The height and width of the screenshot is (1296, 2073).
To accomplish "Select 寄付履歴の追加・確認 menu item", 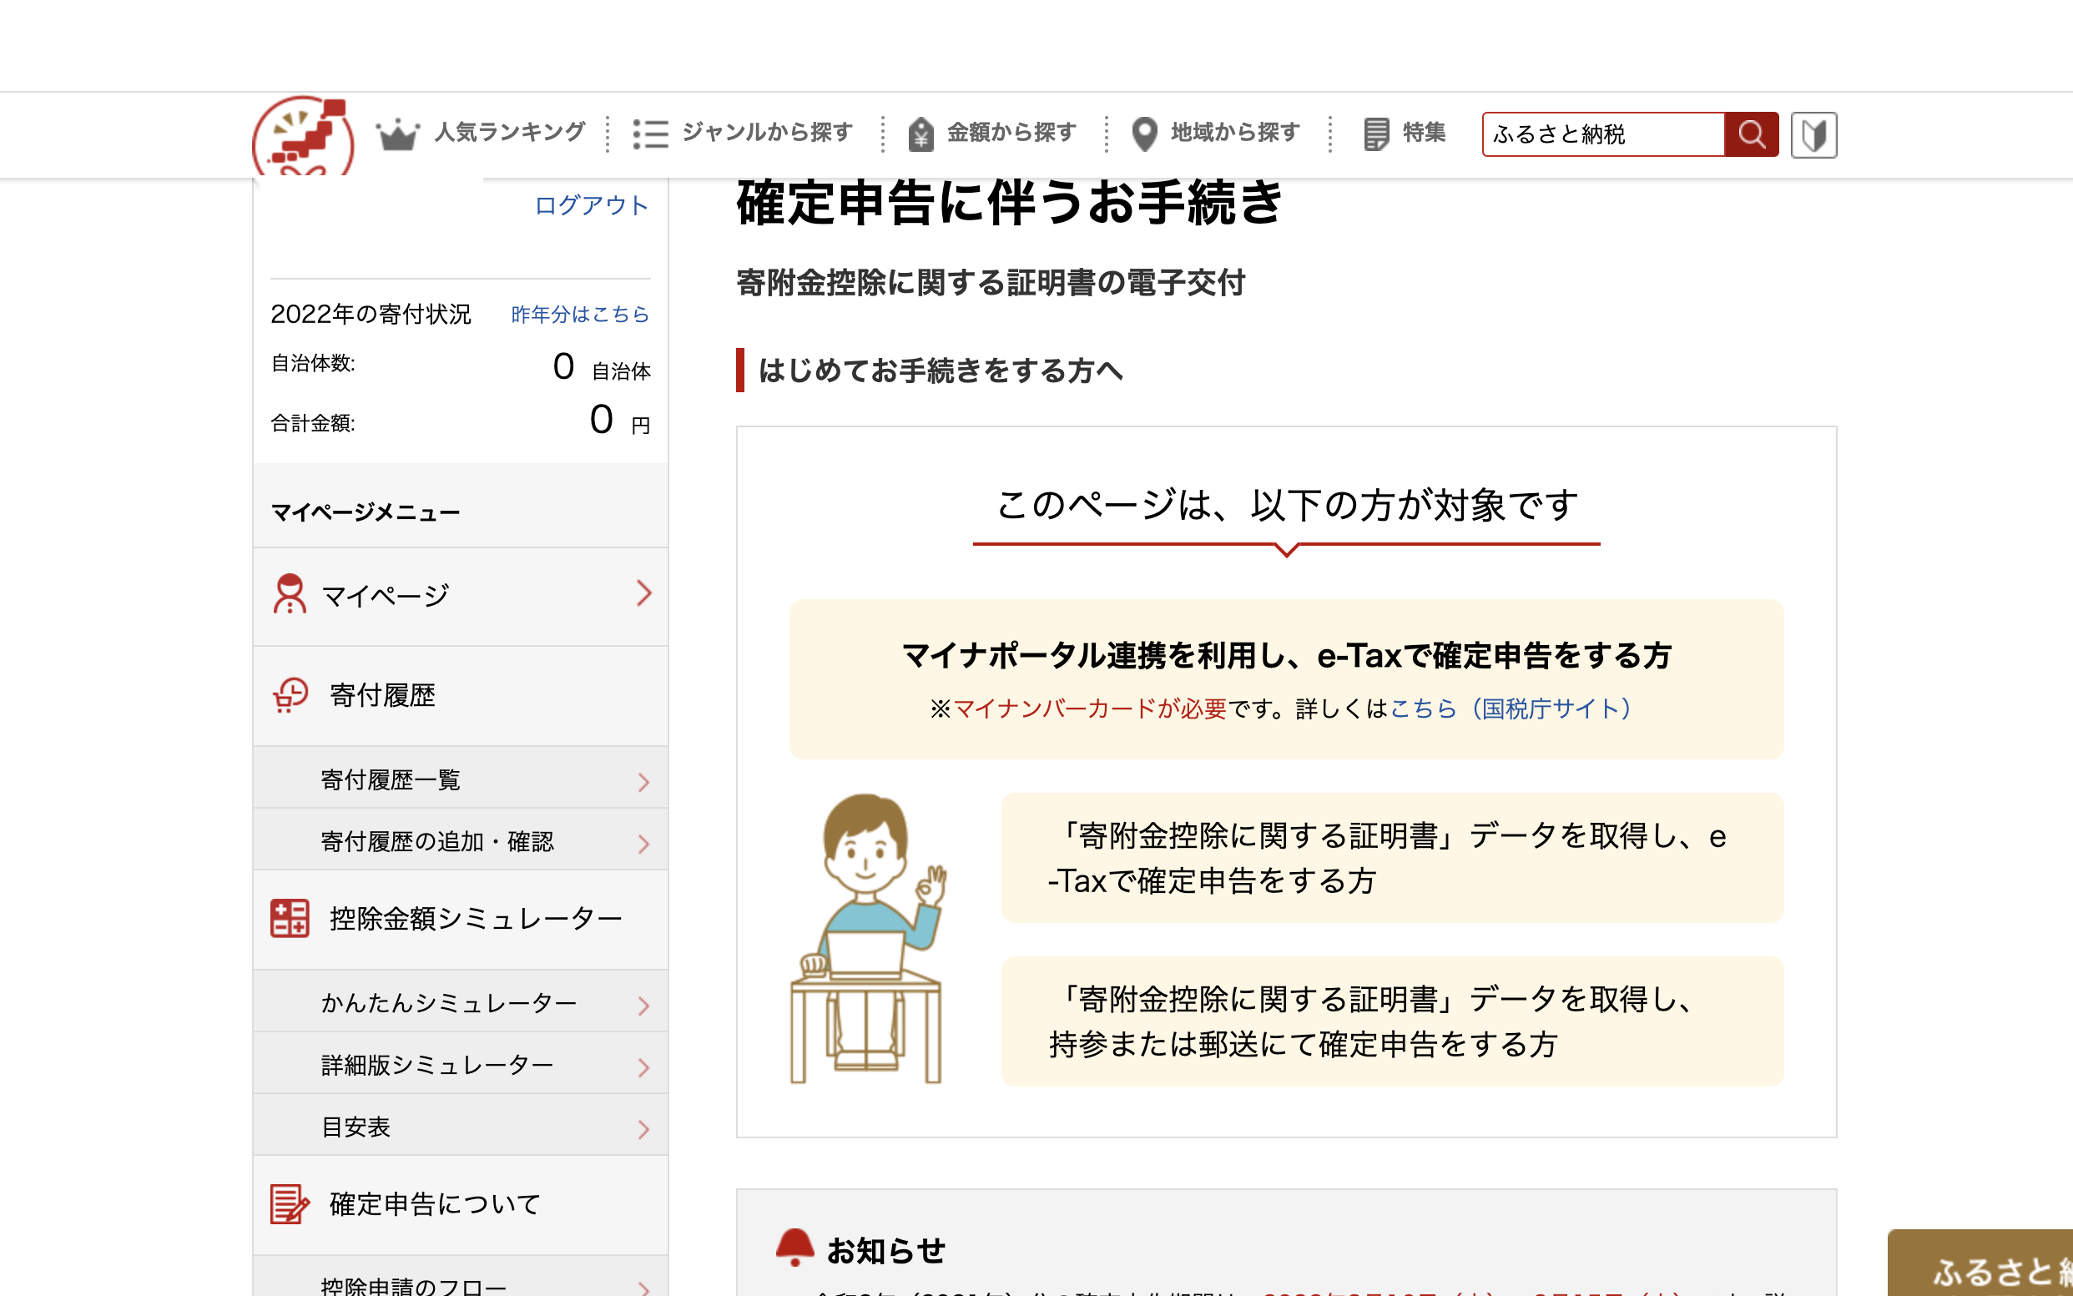I will click(437, 842).
